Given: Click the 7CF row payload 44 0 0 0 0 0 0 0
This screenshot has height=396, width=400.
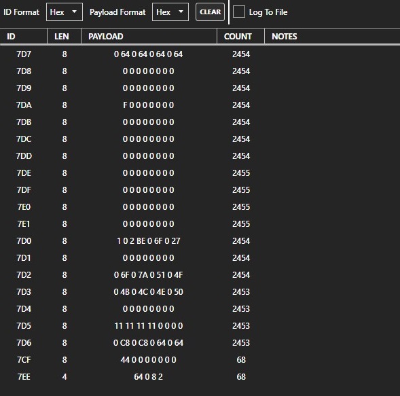Looking at the screenshot, I should [148, 360].
